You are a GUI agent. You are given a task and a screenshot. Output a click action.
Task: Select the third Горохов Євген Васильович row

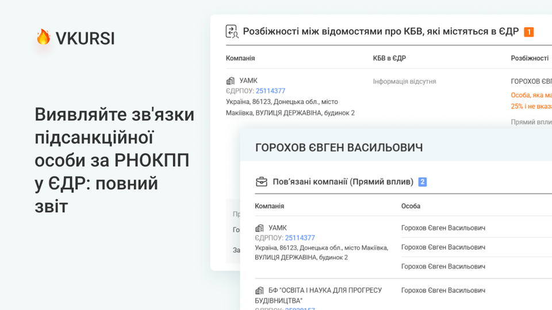(443, 266)
